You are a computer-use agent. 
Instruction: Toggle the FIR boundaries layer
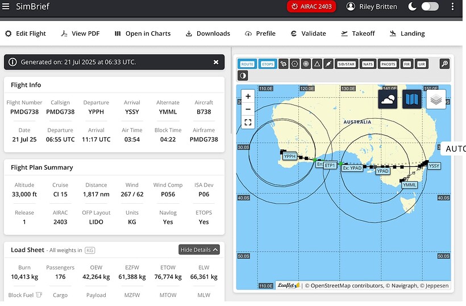[x=407, y=64]
